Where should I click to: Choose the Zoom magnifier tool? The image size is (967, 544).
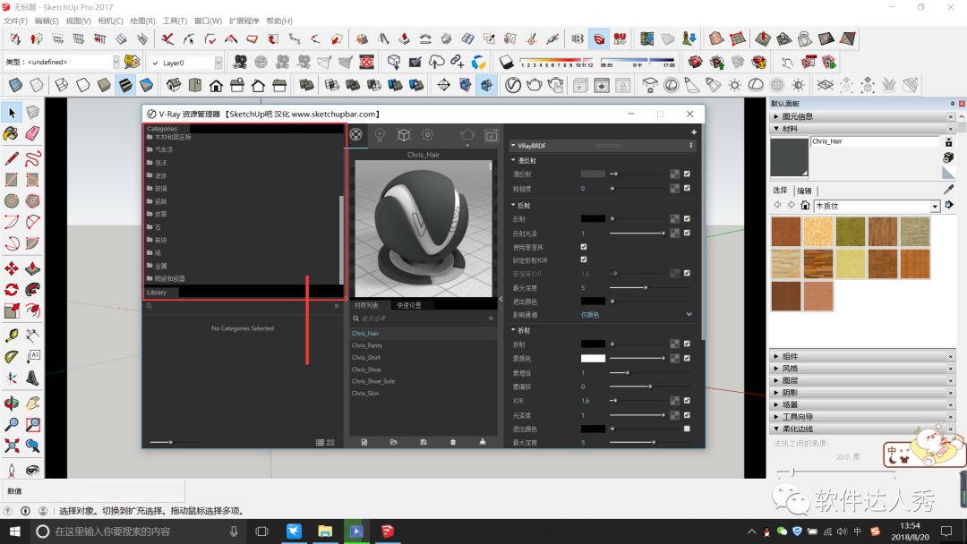pyautogui.click(x=11, y=424)
